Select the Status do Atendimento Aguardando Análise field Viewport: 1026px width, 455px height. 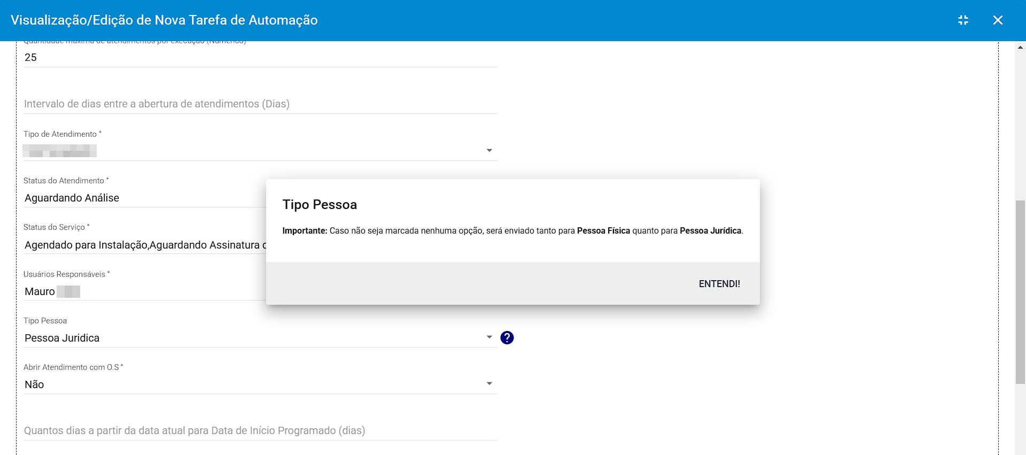[145, 198]
